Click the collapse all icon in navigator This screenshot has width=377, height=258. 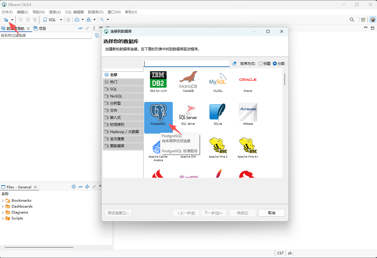click(80, 28)
